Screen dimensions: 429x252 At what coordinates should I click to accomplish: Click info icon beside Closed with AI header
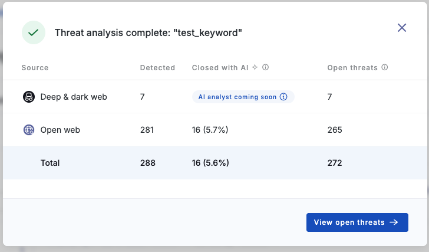point(265,68)
